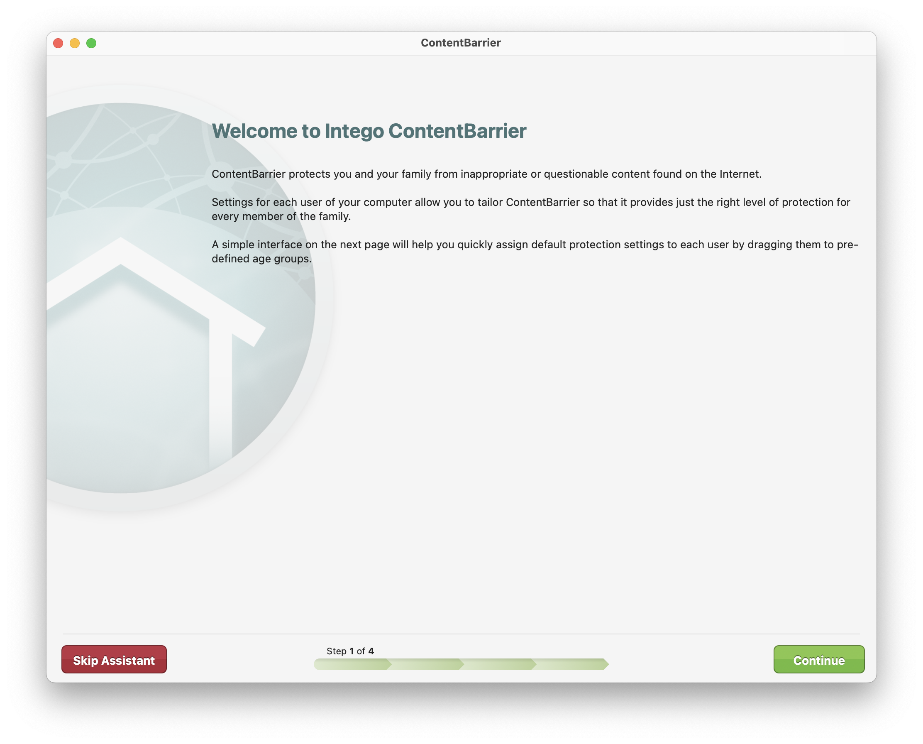The height and width of the screenshot is (744, 923).
Task: Click the fourth progress step segment
Action: click(x=570, y=664)
